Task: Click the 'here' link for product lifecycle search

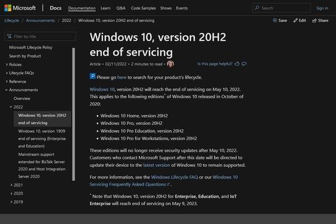Action: [x=122, y=77]
